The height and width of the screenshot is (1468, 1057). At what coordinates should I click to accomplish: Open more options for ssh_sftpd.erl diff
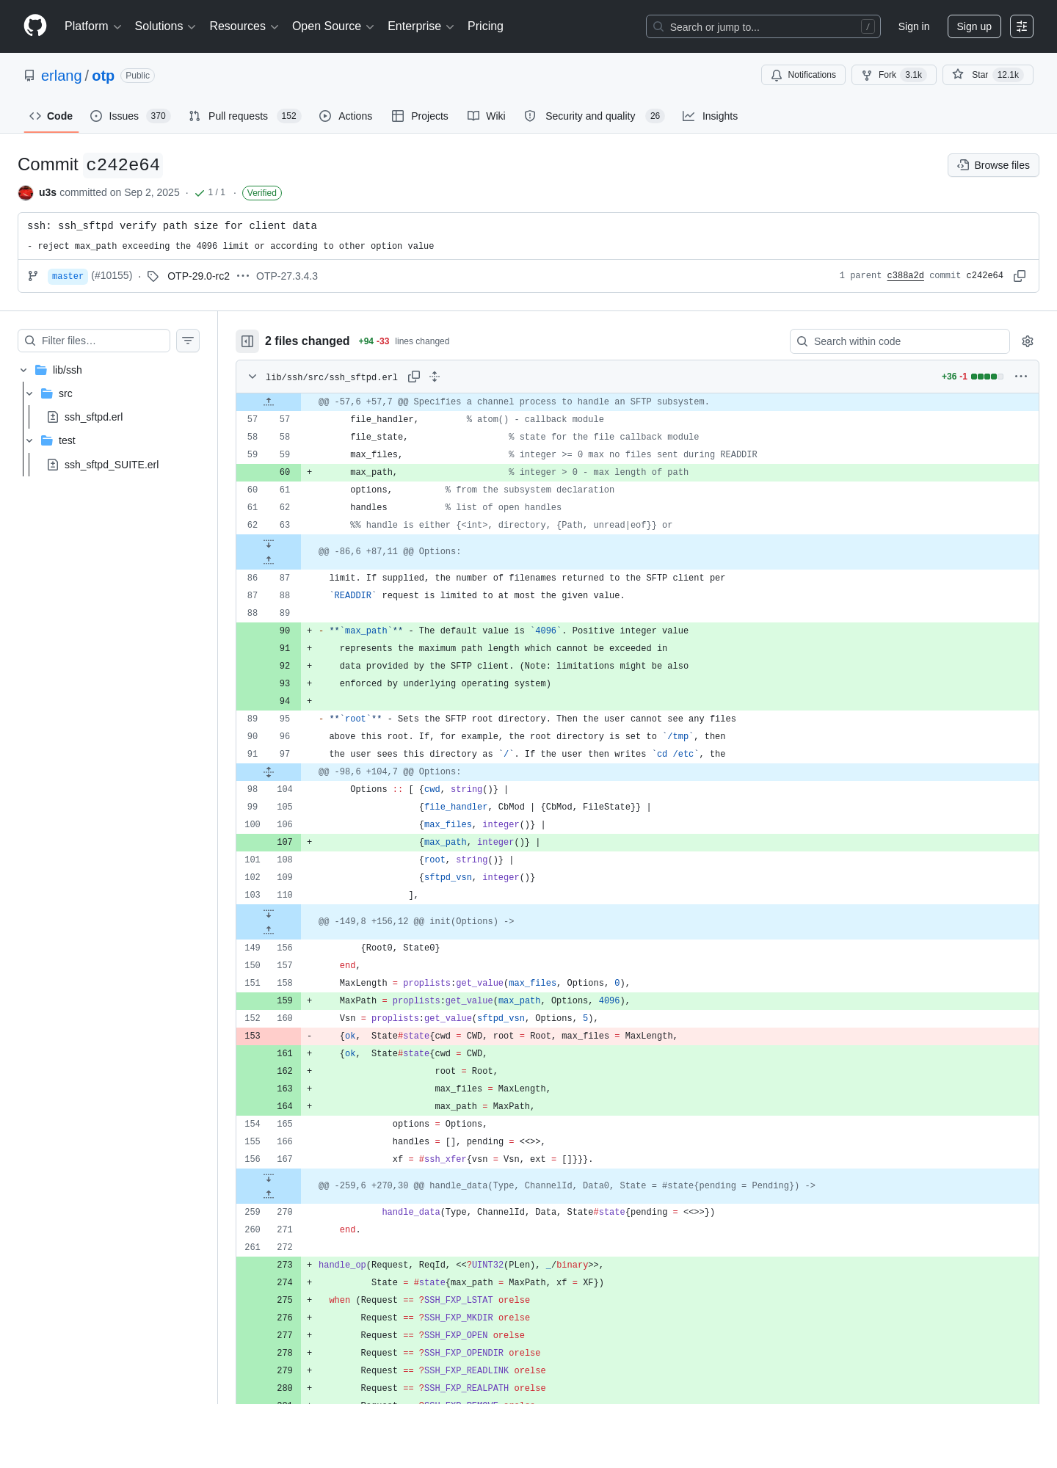[1021, 377]
